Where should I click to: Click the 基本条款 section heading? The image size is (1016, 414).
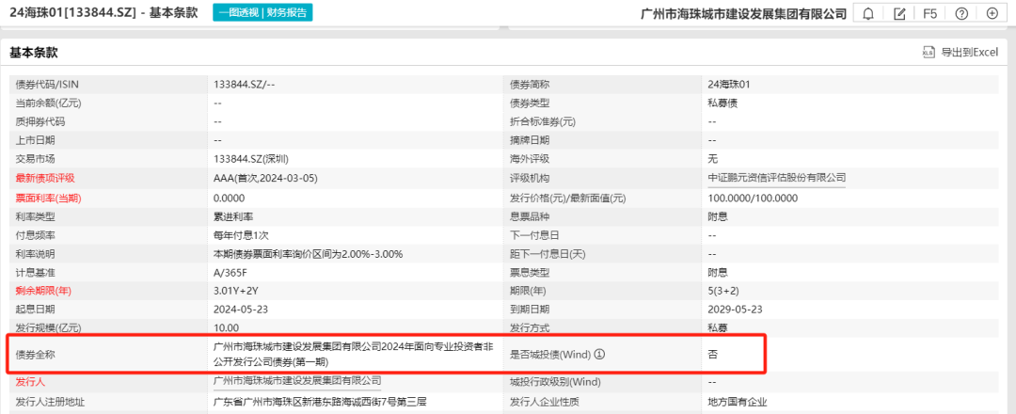click(x=34, y=53)
